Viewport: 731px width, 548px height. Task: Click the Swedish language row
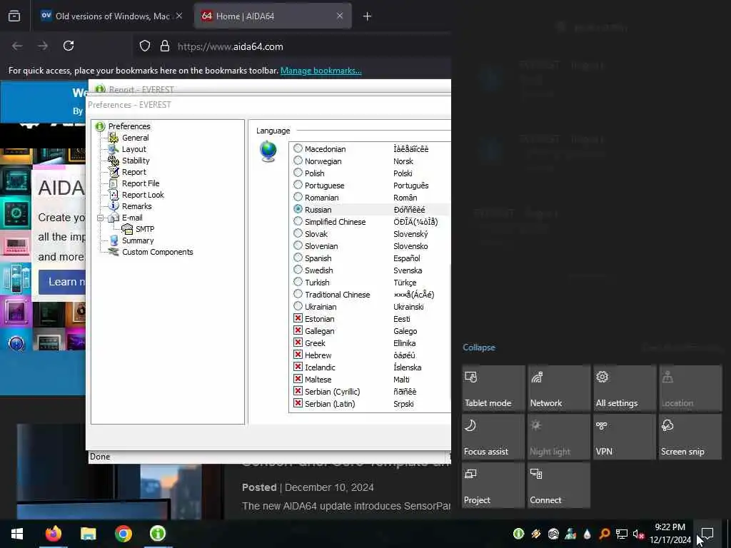[x=370, y=270]
